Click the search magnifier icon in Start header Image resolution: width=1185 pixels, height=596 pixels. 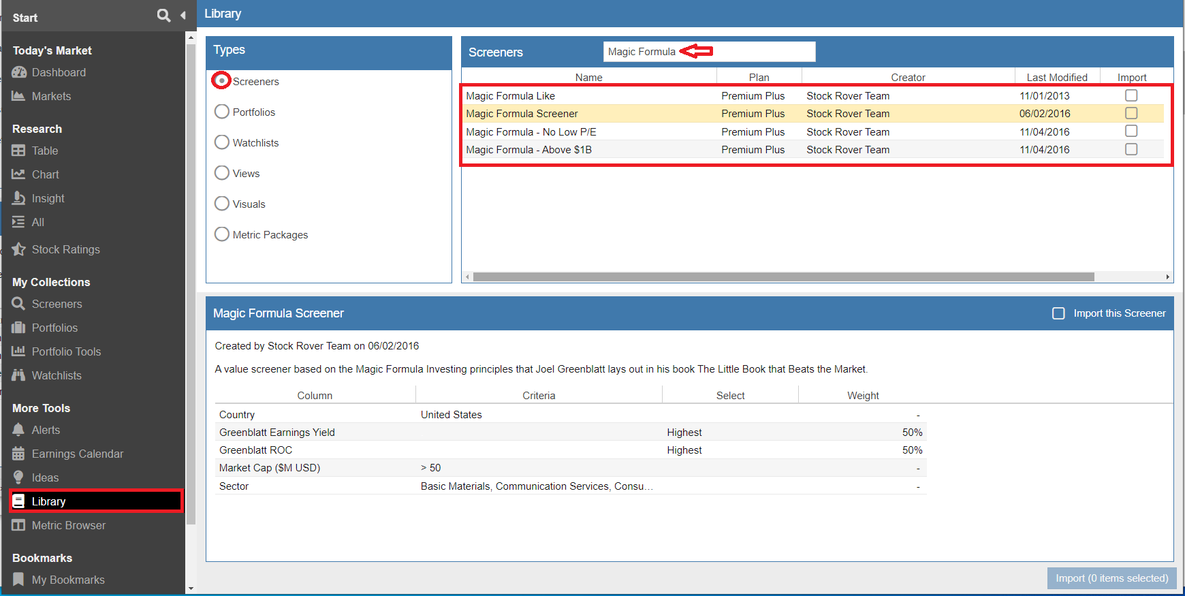coord(163,15)
